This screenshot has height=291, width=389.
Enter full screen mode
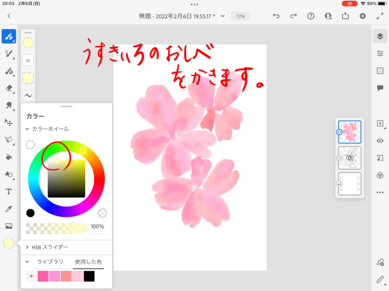380,16
